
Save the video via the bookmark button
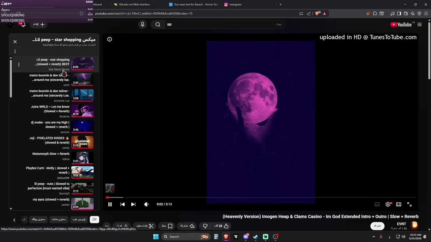(167, 226)
